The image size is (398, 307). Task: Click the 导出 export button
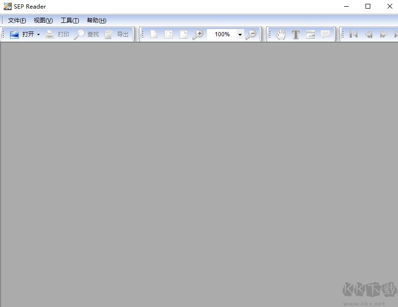coord(117,34)
